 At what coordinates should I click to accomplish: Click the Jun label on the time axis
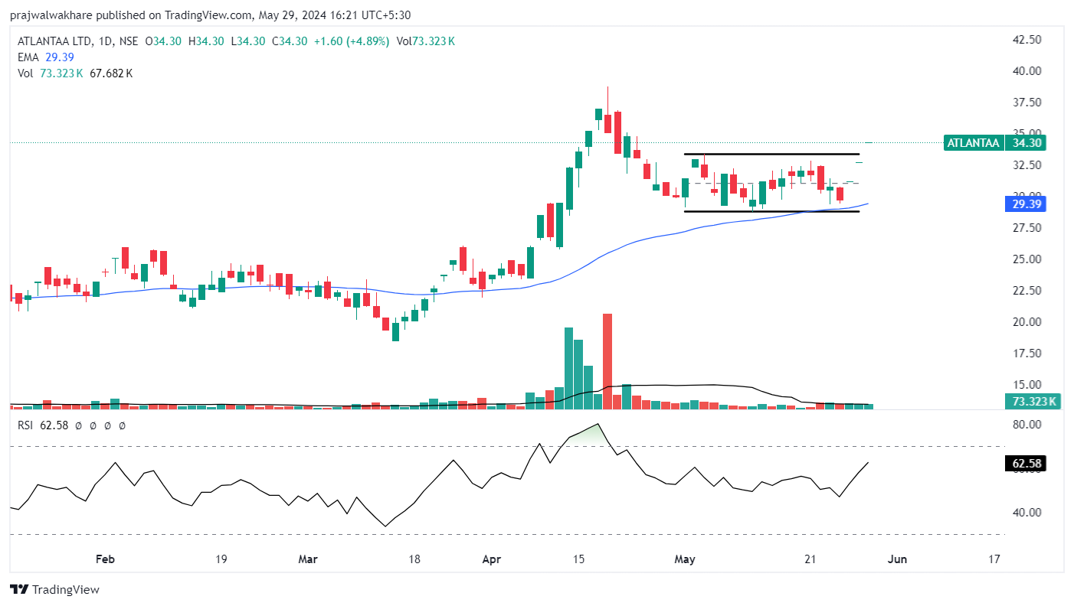[x=897, y=559]
